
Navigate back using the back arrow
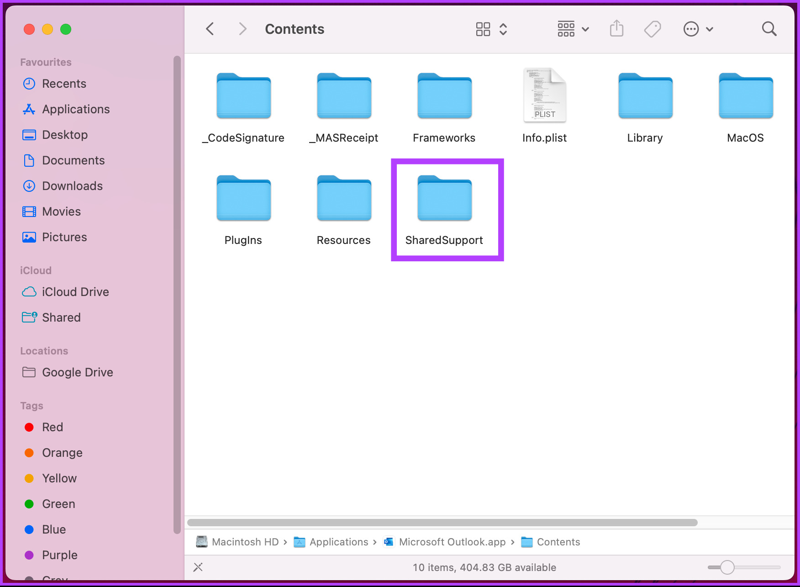coord(210,29)
